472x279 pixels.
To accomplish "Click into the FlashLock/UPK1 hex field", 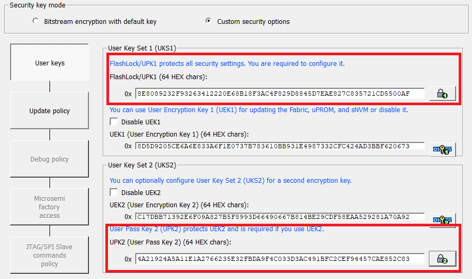I will pyautogui.click(x=279, y=94).
